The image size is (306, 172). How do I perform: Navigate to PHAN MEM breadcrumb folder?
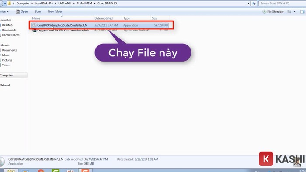tap(84, 3)
